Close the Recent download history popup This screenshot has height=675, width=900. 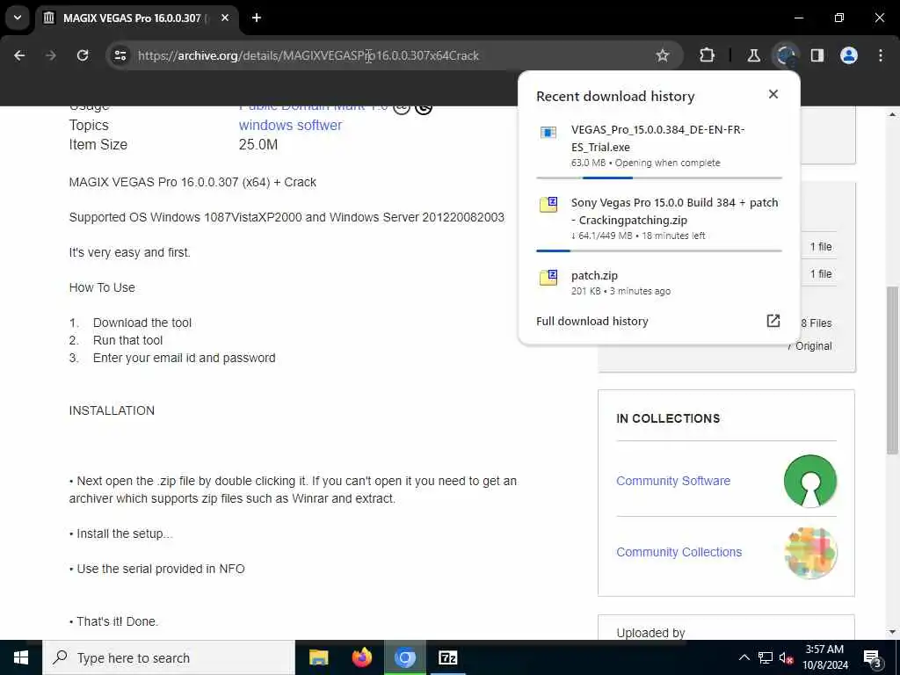pyautogui.click(x=773, y=94)
